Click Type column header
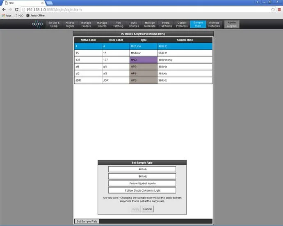283x226 pixels. point(144,40)
